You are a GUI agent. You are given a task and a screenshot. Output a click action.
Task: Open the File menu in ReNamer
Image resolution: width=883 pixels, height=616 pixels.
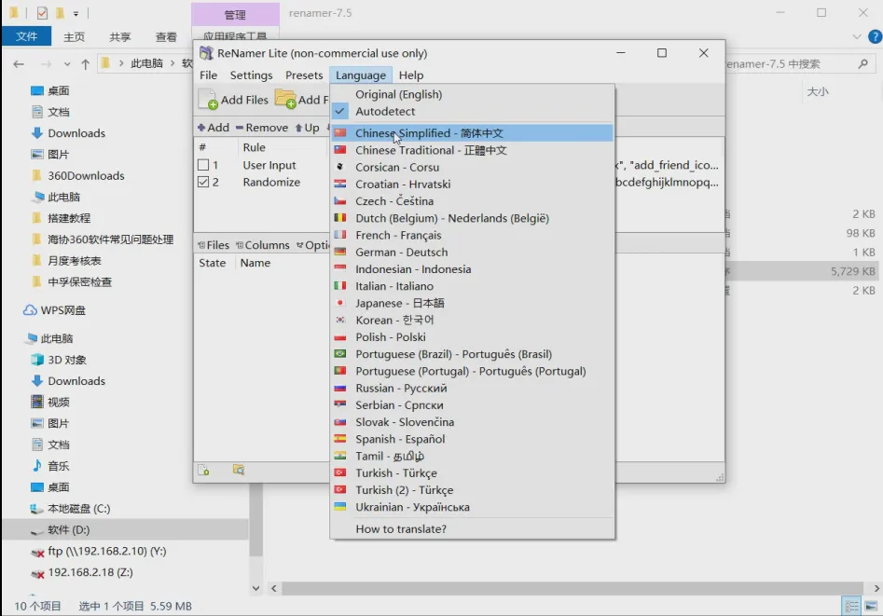208,75
